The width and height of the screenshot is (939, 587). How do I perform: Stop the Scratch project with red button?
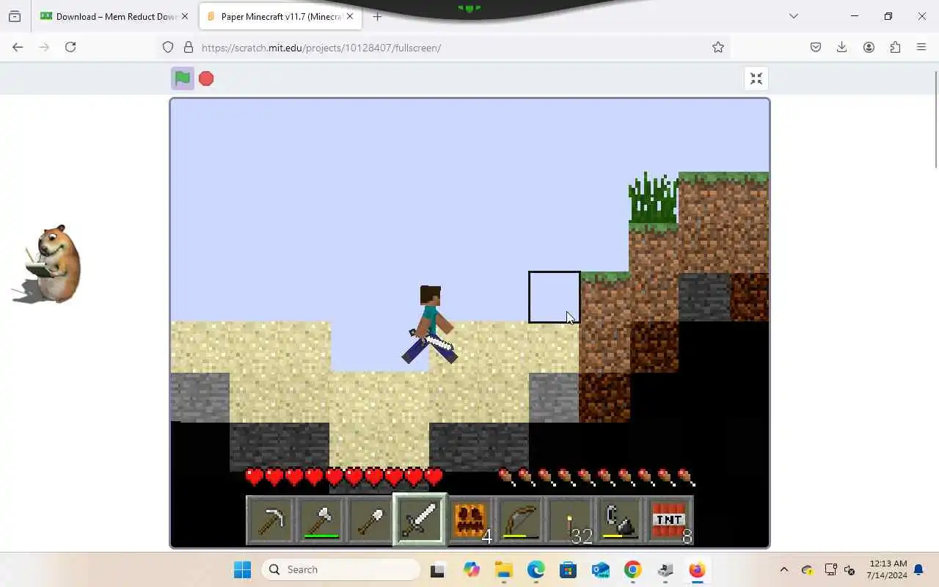pos(206,79)
